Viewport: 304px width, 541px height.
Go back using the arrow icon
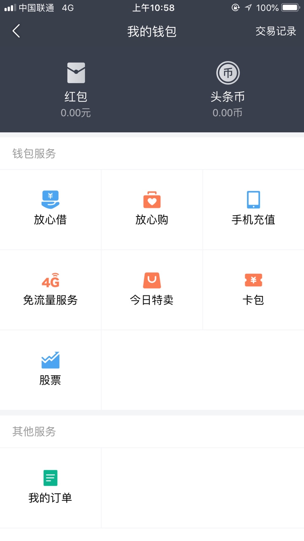(16, 31)
